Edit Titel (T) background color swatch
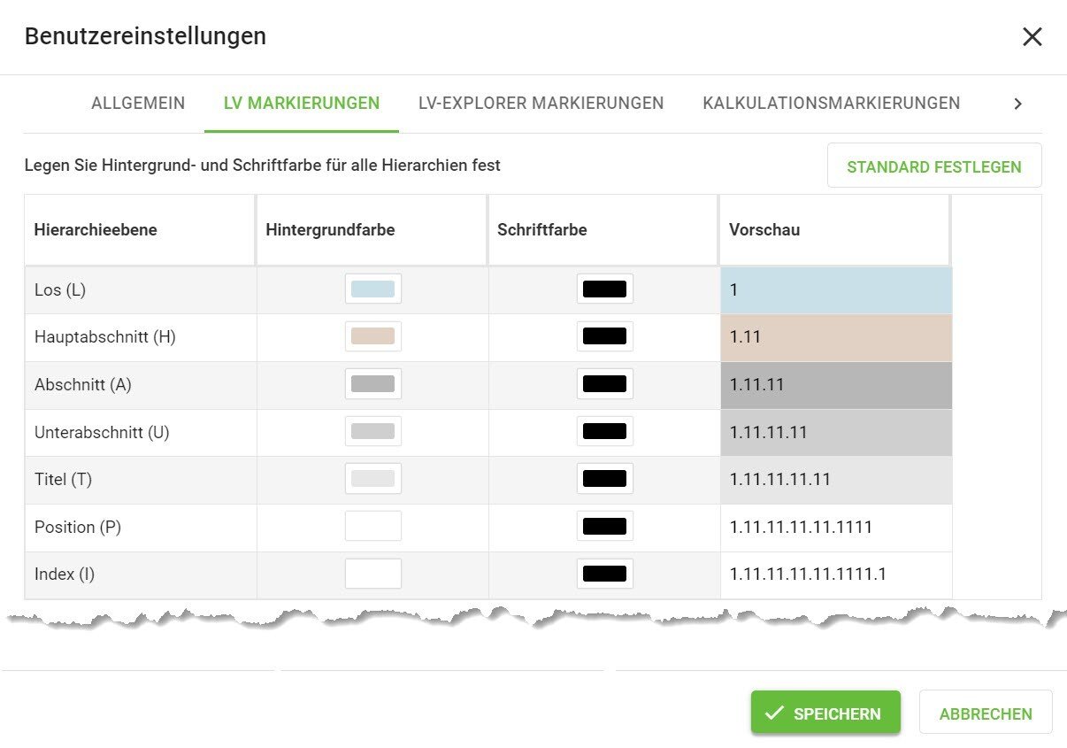The width and height of the screenshot is (1067, 748). point(372,479)
